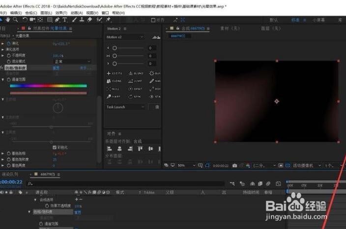The height and width of the screenshot is (229, 346).
Task: Open the 合成(C) menu
Action: (x=31, y=13)
